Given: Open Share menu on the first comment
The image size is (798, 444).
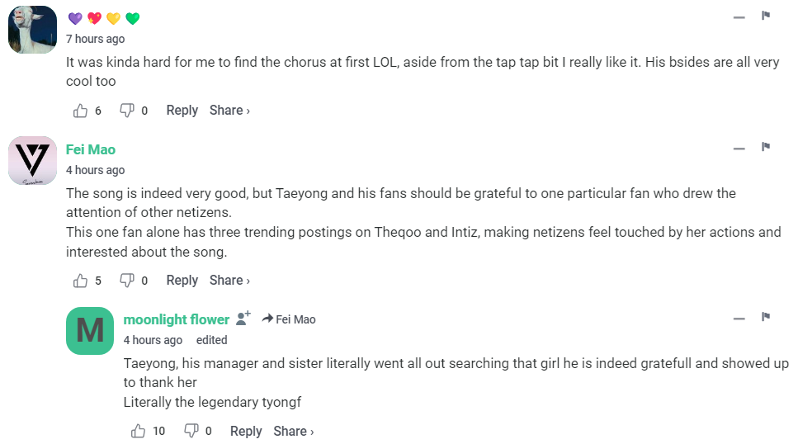Looking at the screenshot, I should click(x=229, y=111).
